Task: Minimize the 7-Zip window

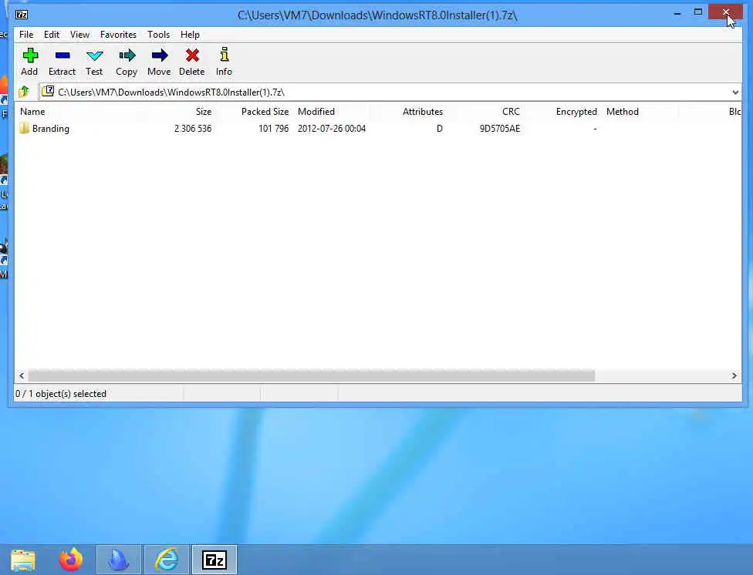Action: coord(677,13)
